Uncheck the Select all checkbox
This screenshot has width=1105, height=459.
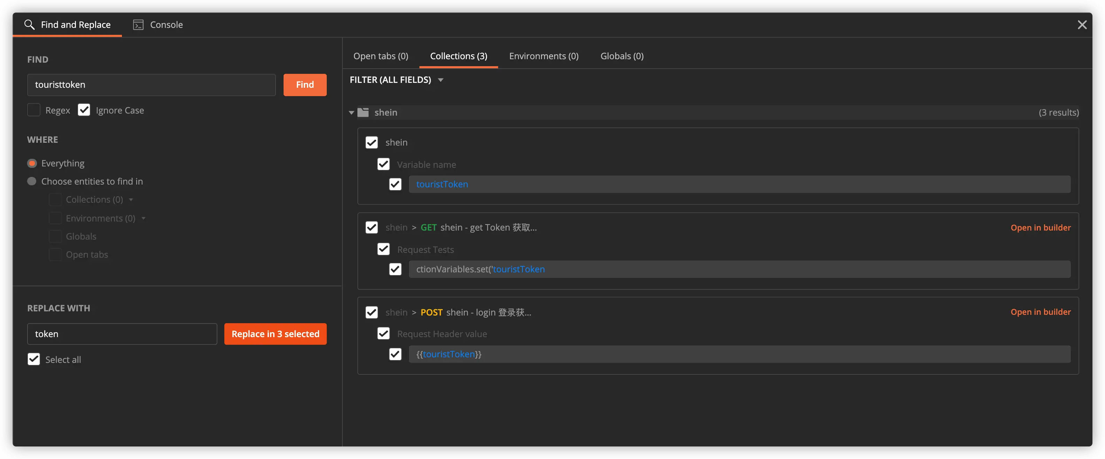33,359
